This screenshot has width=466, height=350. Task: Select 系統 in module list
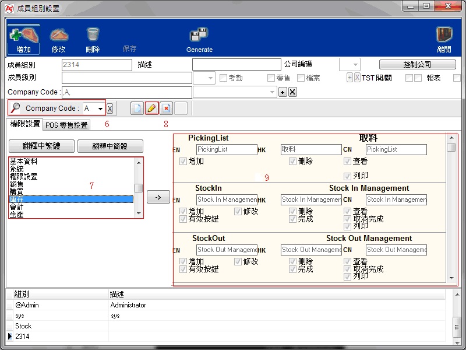click(x=71, y=169)
